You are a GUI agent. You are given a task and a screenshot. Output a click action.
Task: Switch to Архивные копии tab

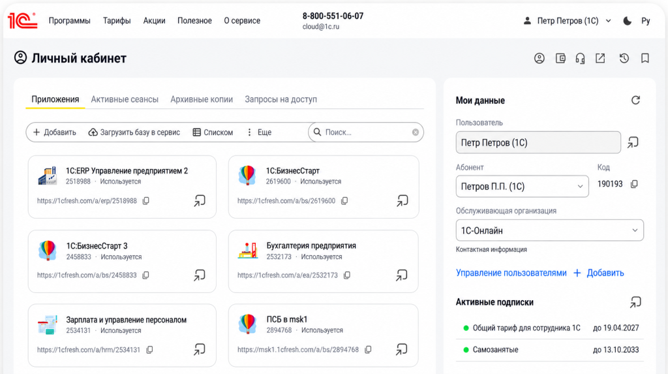(202, 99)
